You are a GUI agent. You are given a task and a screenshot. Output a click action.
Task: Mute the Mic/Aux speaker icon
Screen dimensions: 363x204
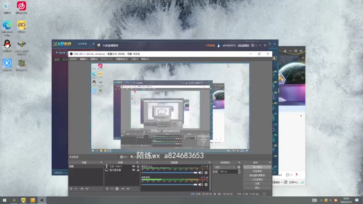pyautogui.click(x=201, y=173)
